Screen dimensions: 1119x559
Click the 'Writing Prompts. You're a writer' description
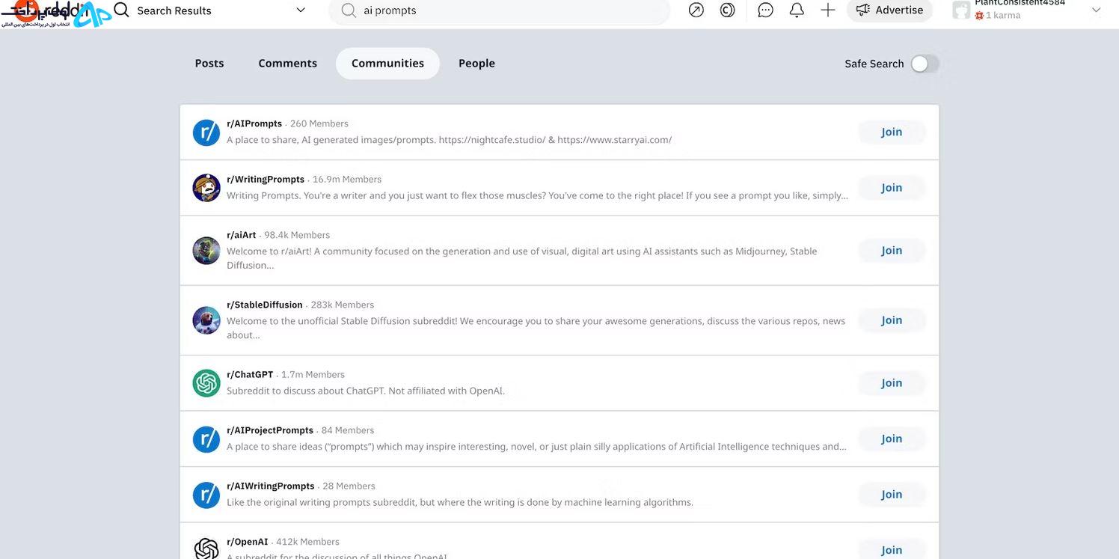pos(538,195)
